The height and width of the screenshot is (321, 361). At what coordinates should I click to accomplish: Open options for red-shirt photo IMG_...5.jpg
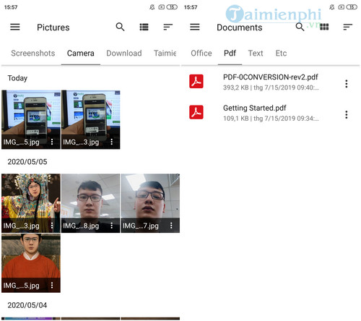pyautogui.click(x=52, y=285)
